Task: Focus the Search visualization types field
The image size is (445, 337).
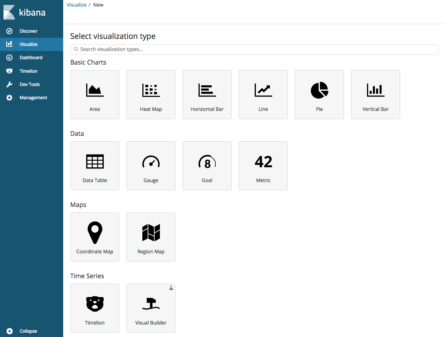Action: [254, 49]
